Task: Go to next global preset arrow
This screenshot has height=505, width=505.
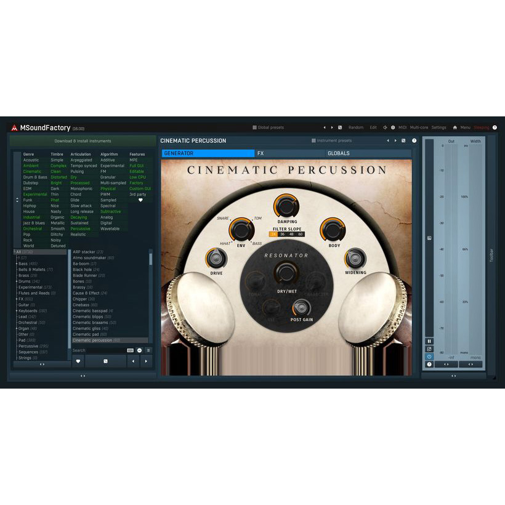Action: (332, 127)
